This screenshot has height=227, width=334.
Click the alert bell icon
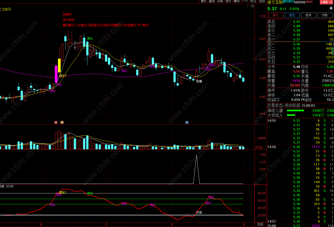pyautogui.click(x=331, y=8)
